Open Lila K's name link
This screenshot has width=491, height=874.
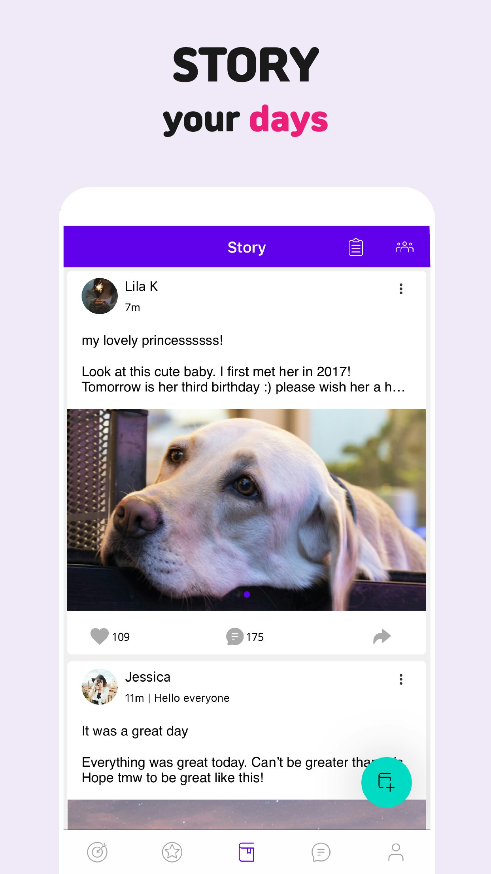click(x=142, y=286)
